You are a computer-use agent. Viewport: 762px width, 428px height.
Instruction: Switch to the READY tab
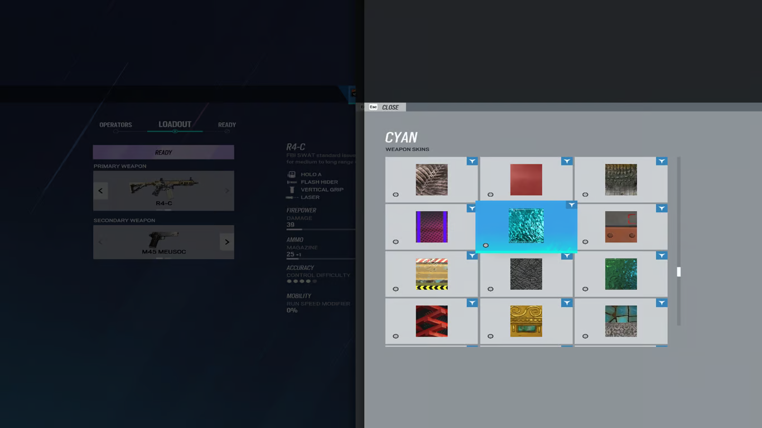[227, 125]
